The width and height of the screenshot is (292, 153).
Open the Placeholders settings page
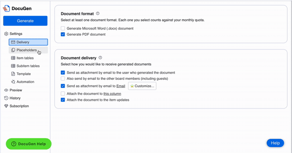click(x=26, y=50)
